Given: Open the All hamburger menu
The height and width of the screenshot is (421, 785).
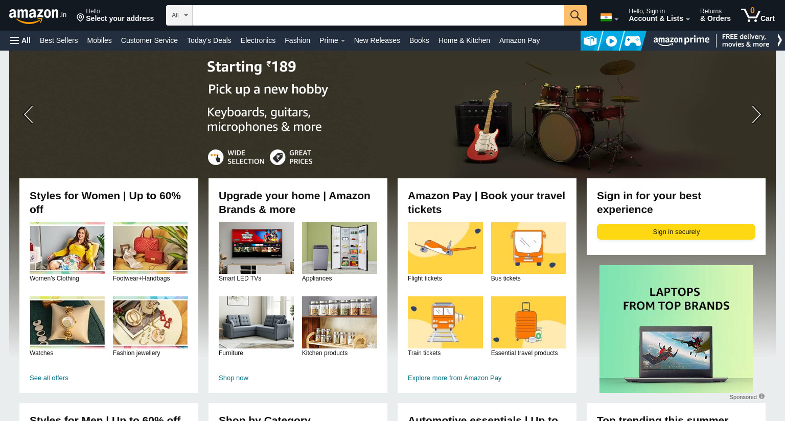Looking at the screenshot, I should [x=20, y=40].
